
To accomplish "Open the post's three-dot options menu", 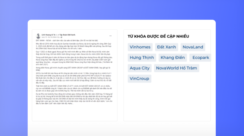I will (110, 36).
